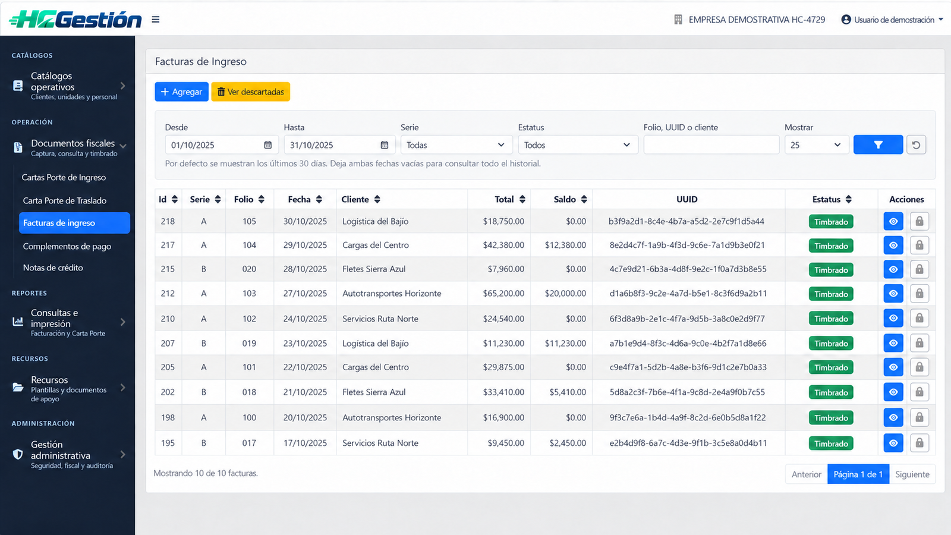This screenshot has height=535, width=951.
Task: Expand Catálogos operativos sidebar section
Action: click(70, 86)
